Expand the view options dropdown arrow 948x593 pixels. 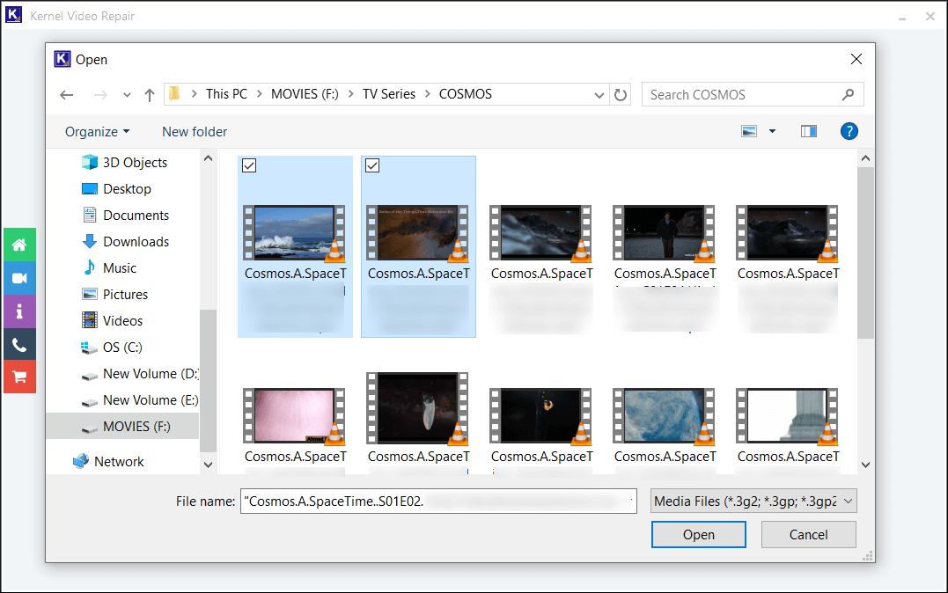point(772,131)
